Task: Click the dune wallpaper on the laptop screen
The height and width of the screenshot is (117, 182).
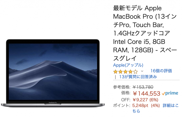Action: coord(53,72)
